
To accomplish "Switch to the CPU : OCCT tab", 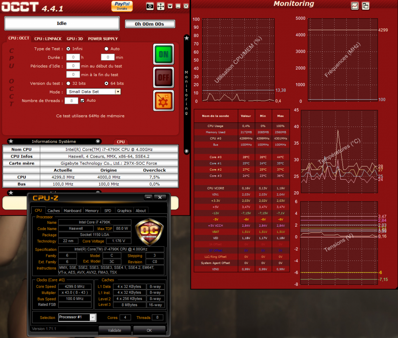I will [19, 38].
